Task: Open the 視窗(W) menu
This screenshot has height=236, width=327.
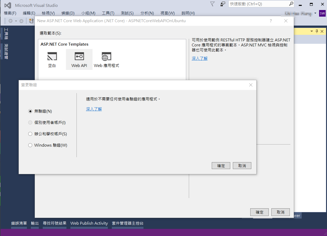Action: (168, 13)
